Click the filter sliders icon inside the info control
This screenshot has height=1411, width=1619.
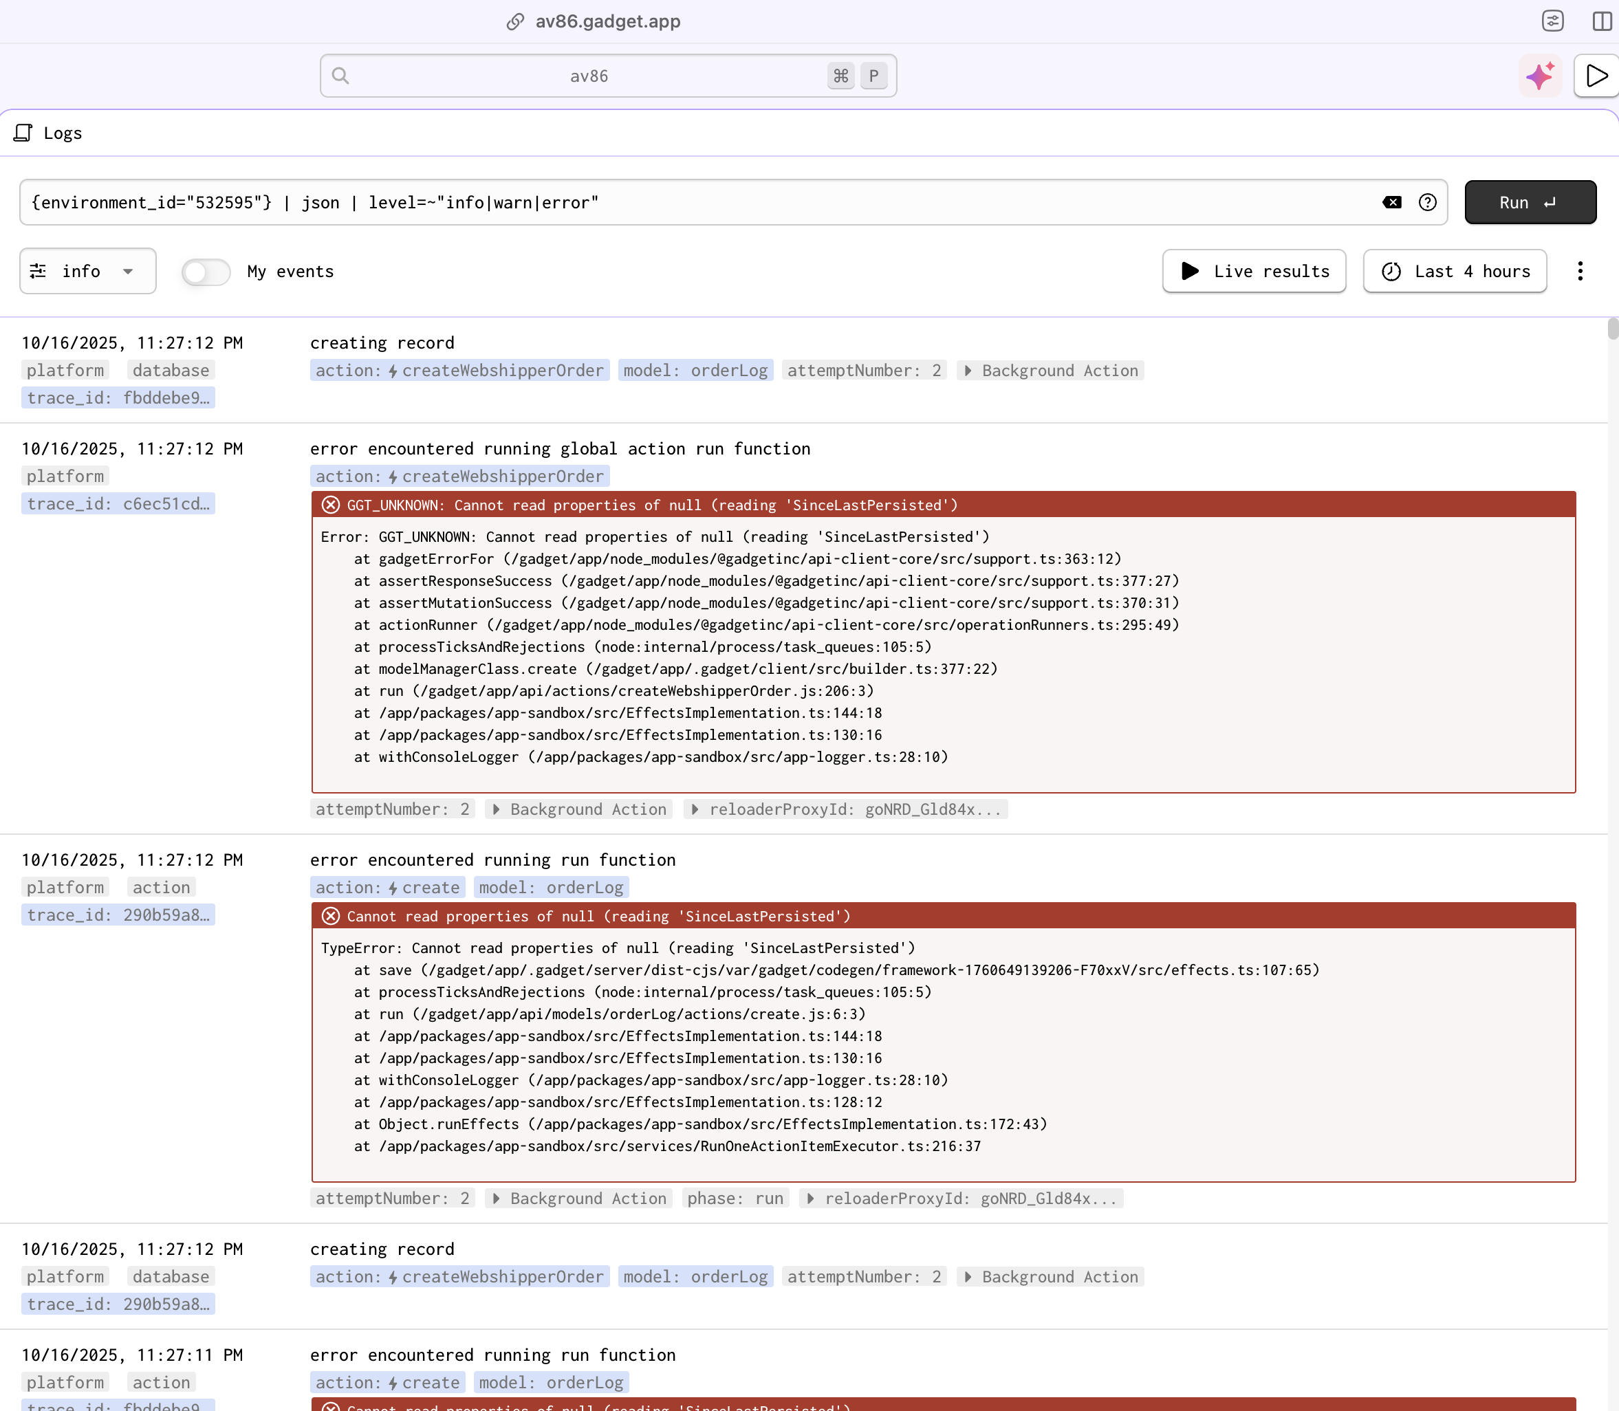click(39, 270)
